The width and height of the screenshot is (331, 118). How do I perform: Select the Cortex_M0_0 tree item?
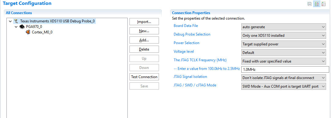[39, 32]
